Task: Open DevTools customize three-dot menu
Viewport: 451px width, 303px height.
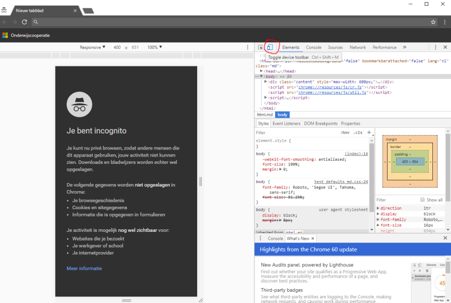Action: pos(436,47)
